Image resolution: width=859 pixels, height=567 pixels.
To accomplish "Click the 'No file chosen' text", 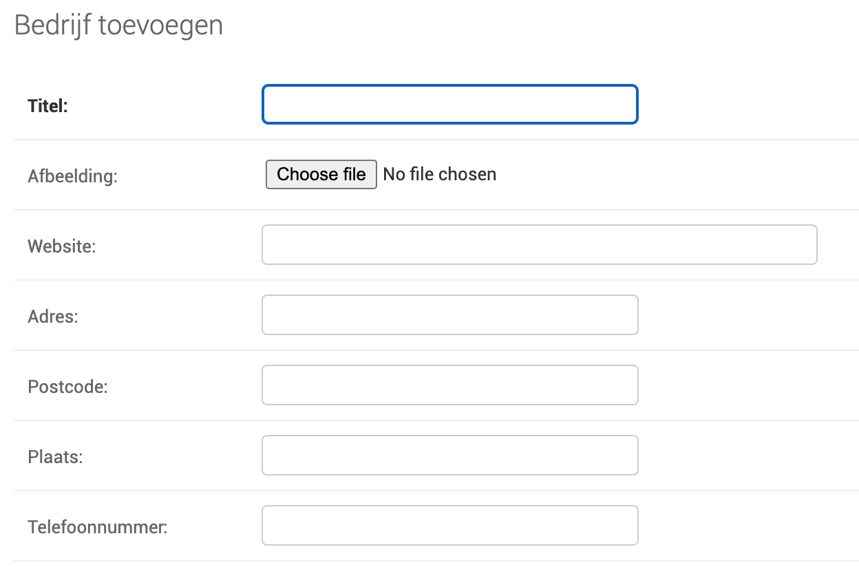I will pos(439,174).
